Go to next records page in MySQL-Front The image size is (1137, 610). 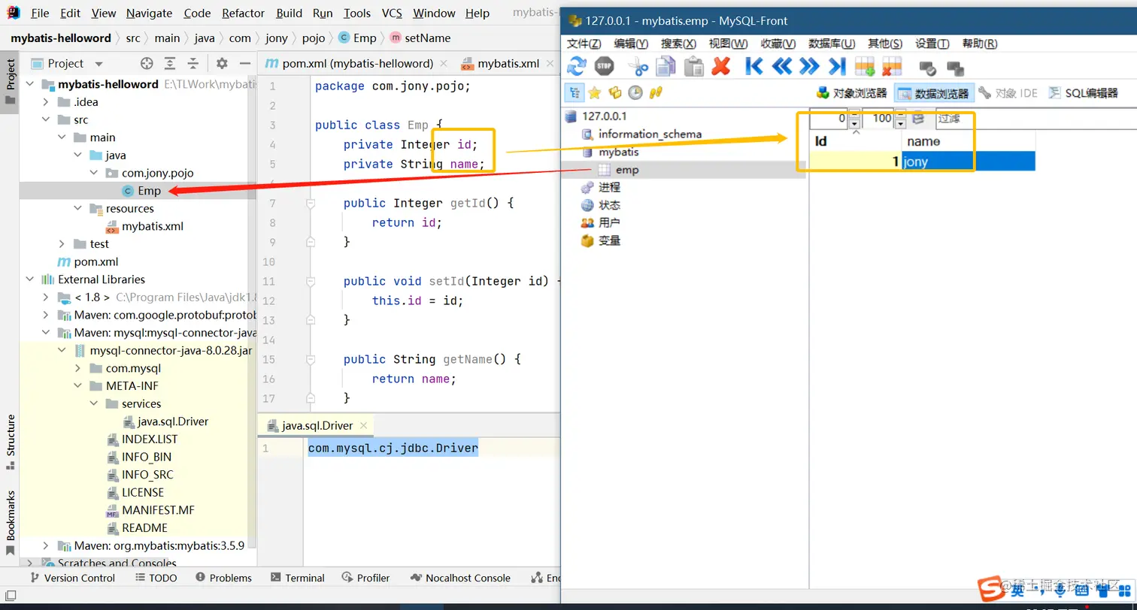809,66
